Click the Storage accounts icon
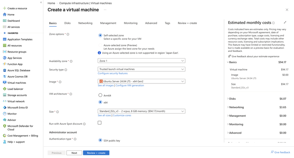Viewport: 294px width, 158px height. click(x=5, y=95)
